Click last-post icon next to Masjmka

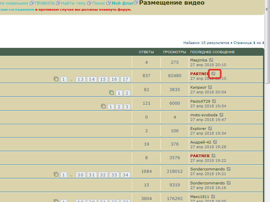click(x=211, y=60)
